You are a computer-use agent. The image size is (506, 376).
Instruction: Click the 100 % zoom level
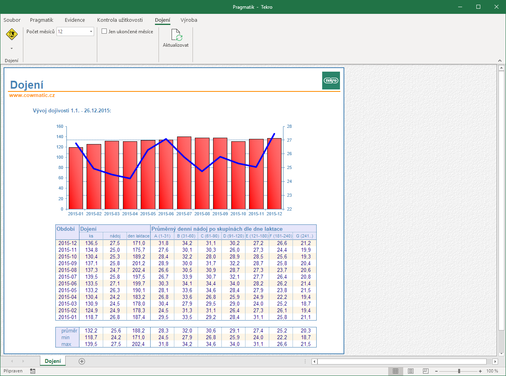492,371
